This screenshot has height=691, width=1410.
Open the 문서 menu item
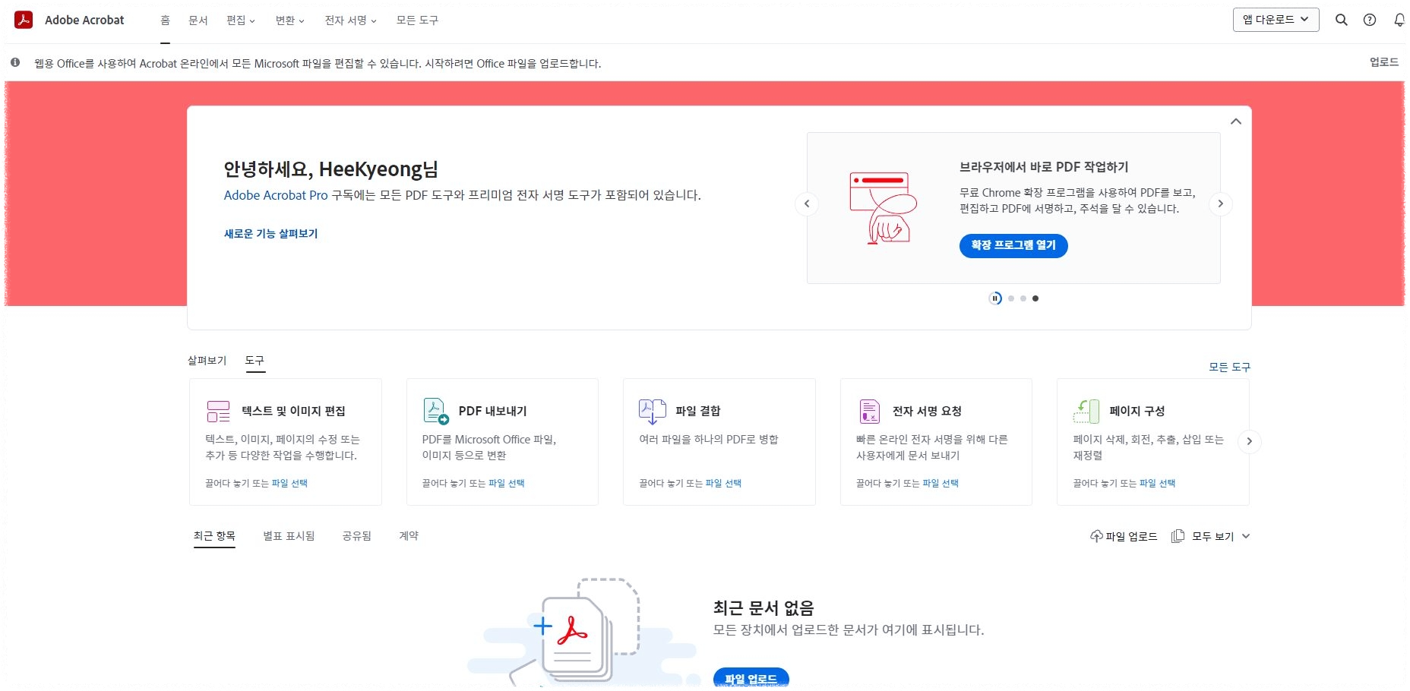pyautogui.click(x=198, y=21)
